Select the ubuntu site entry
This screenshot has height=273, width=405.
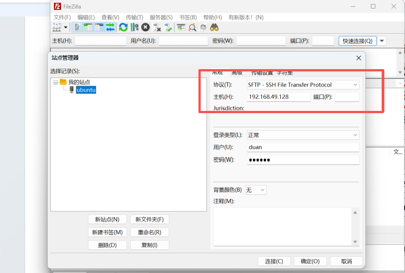[x=86, y=90]
